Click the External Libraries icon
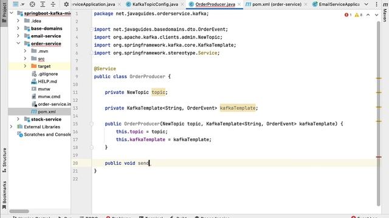389x218 pixels. (20, 127)
